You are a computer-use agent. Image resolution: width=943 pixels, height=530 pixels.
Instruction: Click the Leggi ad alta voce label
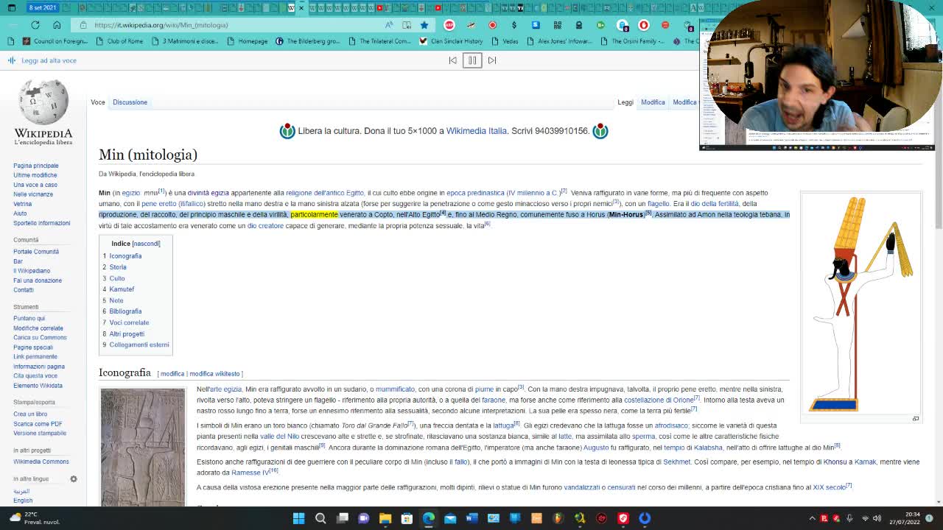(49, 60)
